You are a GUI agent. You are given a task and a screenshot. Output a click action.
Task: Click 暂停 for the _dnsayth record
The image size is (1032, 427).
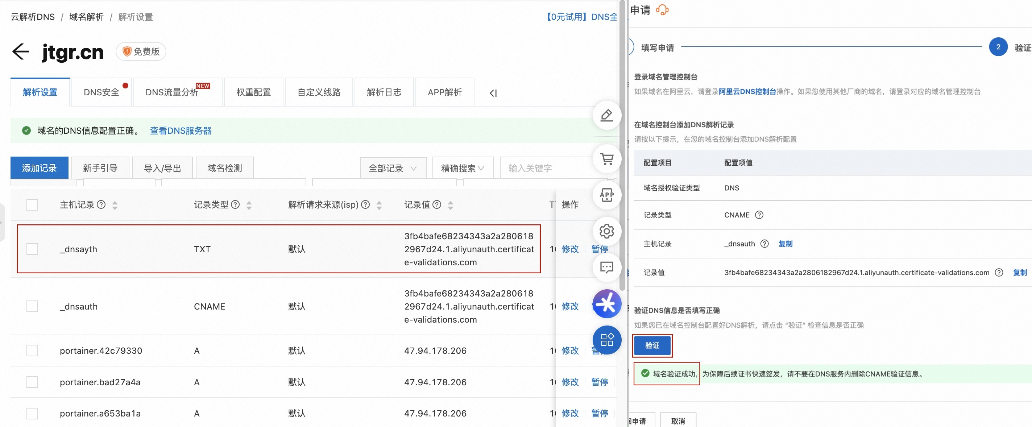[599, 249]
